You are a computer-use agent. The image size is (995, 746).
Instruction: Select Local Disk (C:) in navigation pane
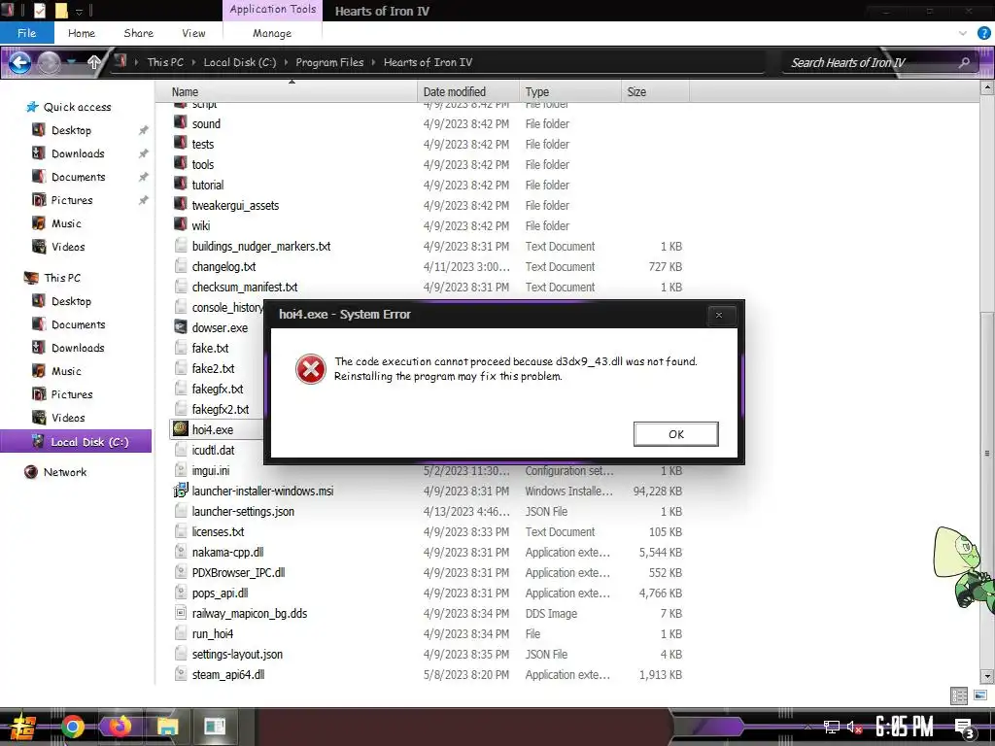[76, 442]
